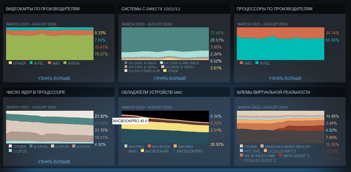Image resolution: width=351 pixels, height=172 pixels.
Task: Click the MACBOOKPRO 45.0 chart tooltip
Action: [130, 121]
